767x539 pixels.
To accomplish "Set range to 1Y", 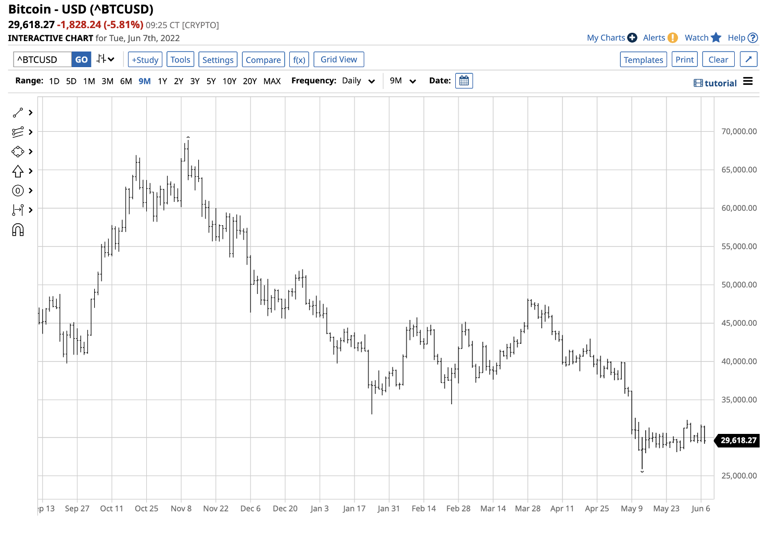I will click(162, 81).
